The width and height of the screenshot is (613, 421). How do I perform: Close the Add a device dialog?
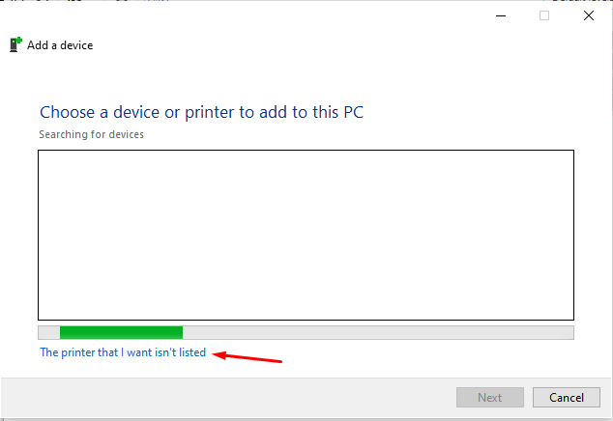point(589,15)
